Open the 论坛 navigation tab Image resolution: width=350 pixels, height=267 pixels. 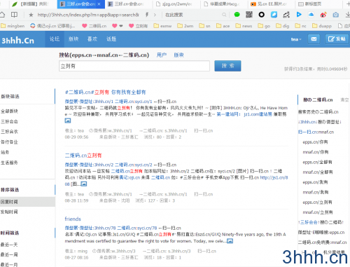[55, 39]
